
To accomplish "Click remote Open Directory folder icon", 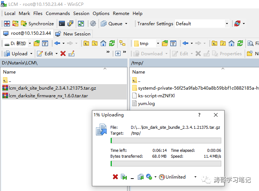I will point(165,44).
